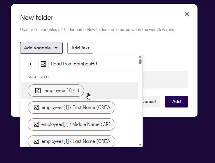Choose the employees[1] / Middle Name variable
Image resolution: width=215 pixels, height=163 pixels.
(76, 124)
